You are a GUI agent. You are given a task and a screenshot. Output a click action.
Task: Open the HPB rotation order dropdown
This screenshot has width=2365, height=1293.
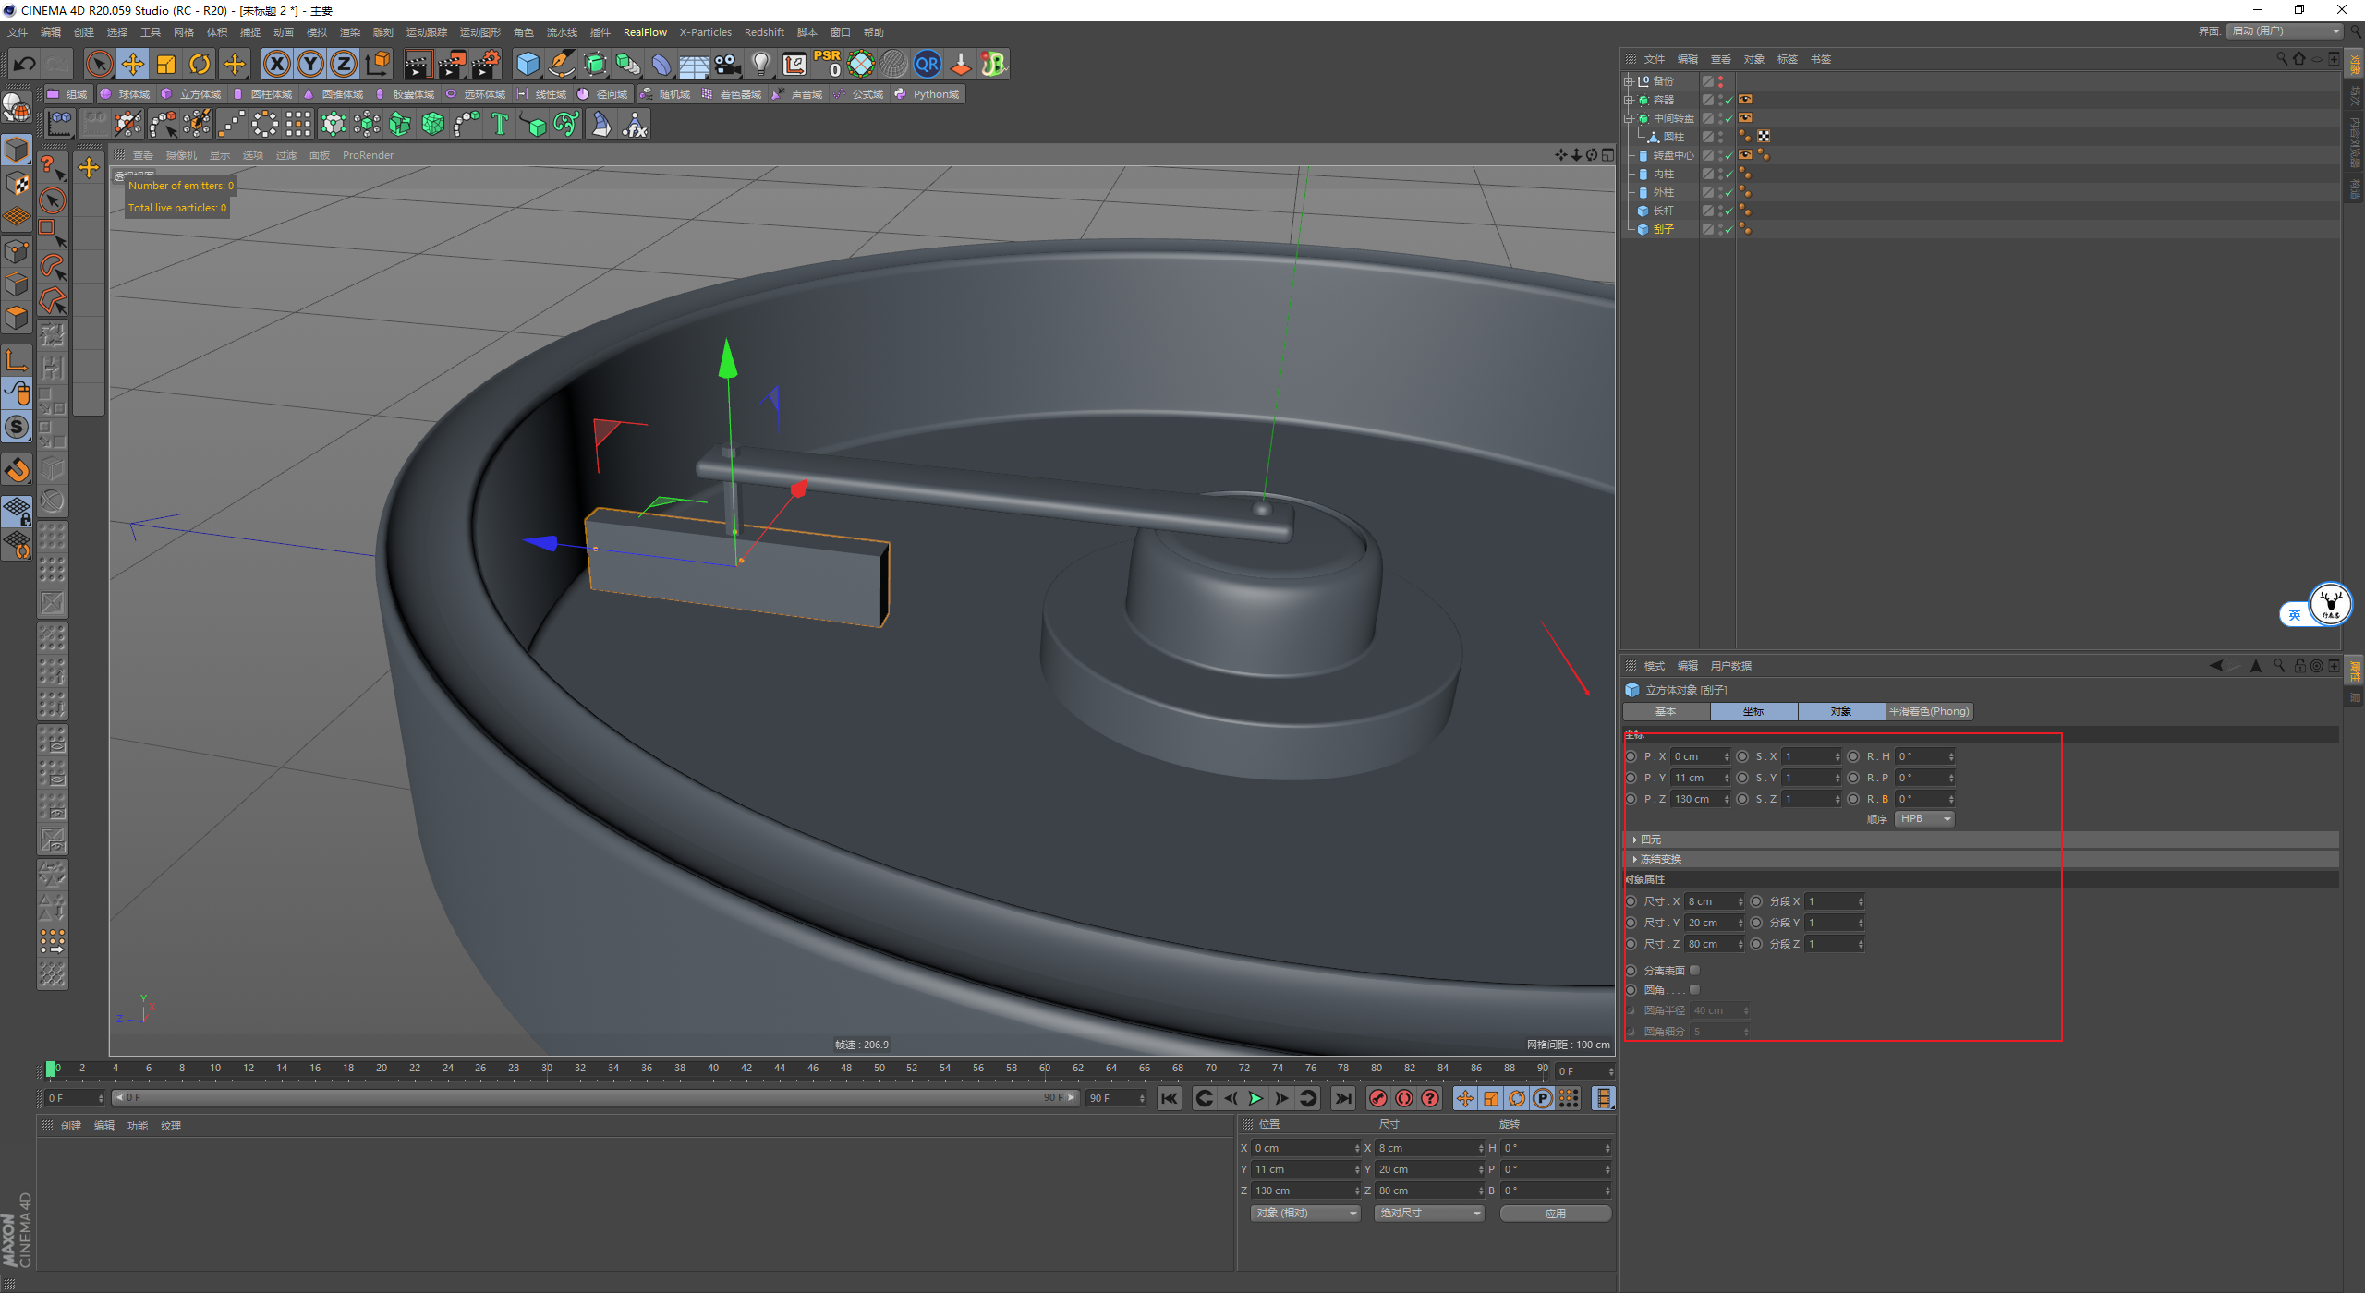(1924, 819)
